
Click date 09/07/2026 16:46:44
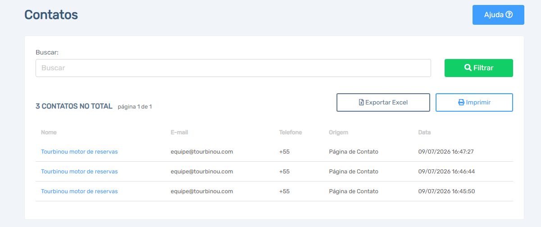[x=446, y=172]
